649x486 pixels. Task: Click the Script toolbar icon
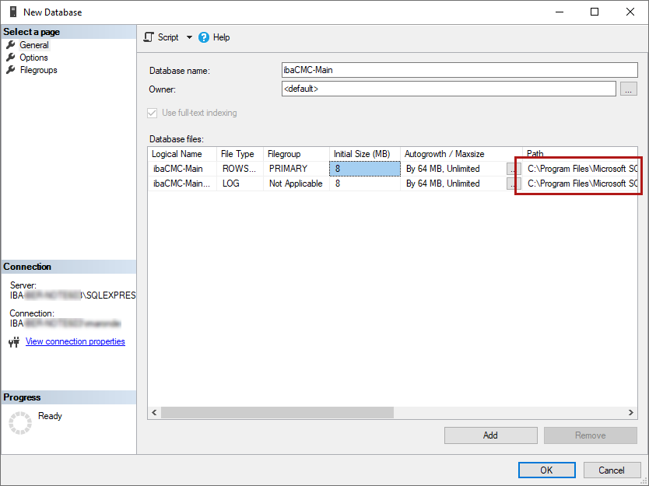148,37
